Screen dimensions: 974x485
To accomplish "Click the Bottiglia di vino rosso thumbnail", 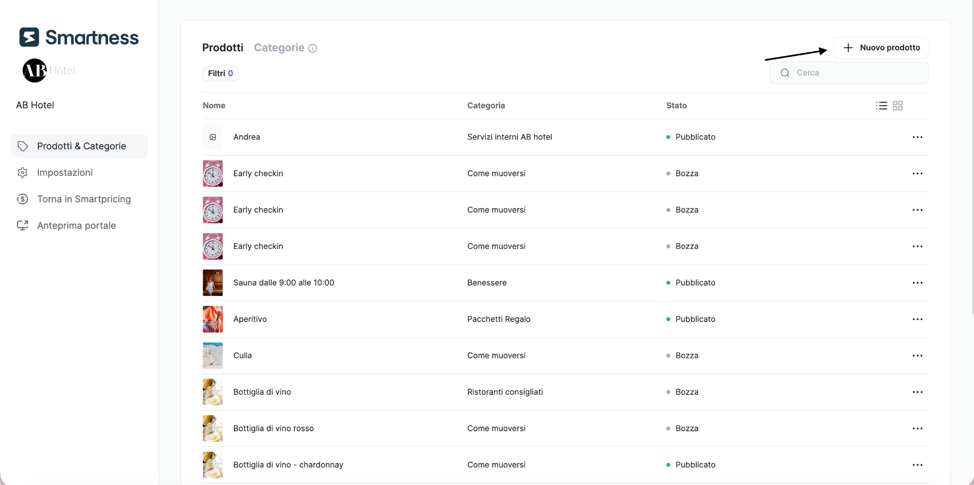I will pyautogui.click(x=213, y=428).
